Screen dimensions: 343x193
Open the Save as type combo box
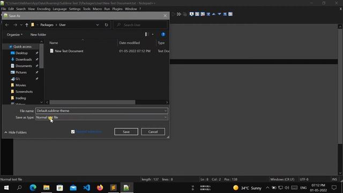(x=102, y=117)
